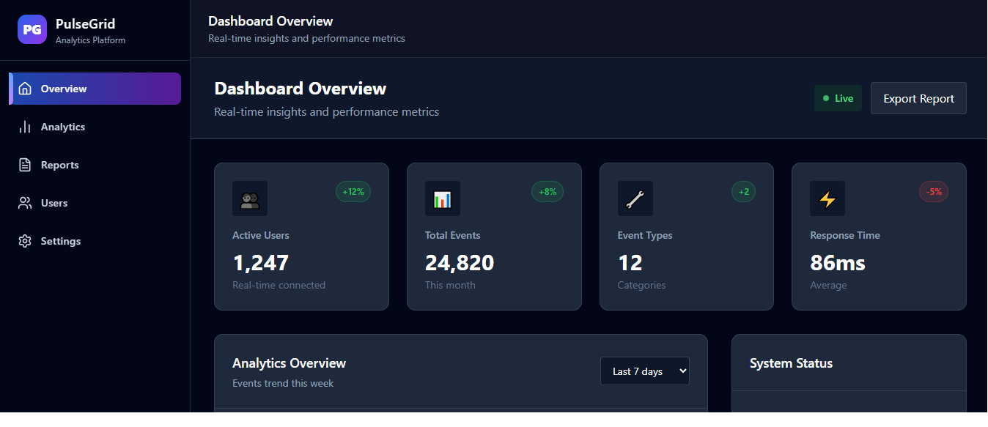This screenshot has width=988, height=427.
Task: Click the Active Users card icon
Action: [250, 198]
